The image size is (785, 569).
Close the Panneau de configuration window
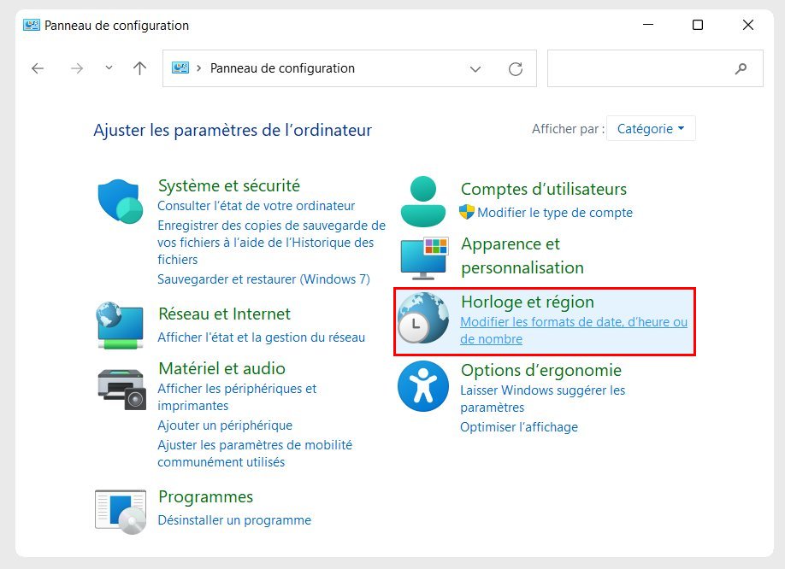[748, 25]
